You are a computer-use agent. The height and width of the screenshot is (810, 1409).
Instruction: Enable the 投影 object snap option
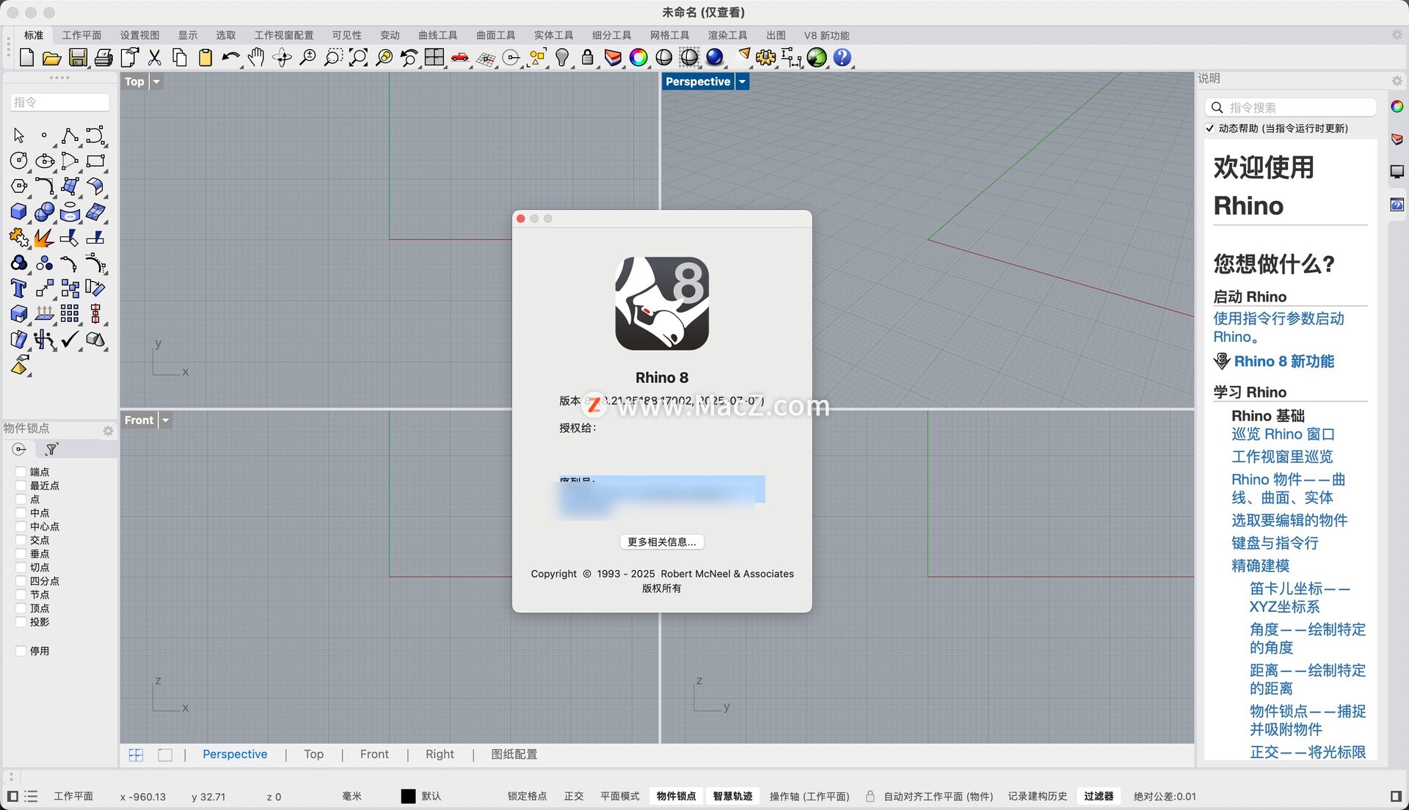[21, 621]
